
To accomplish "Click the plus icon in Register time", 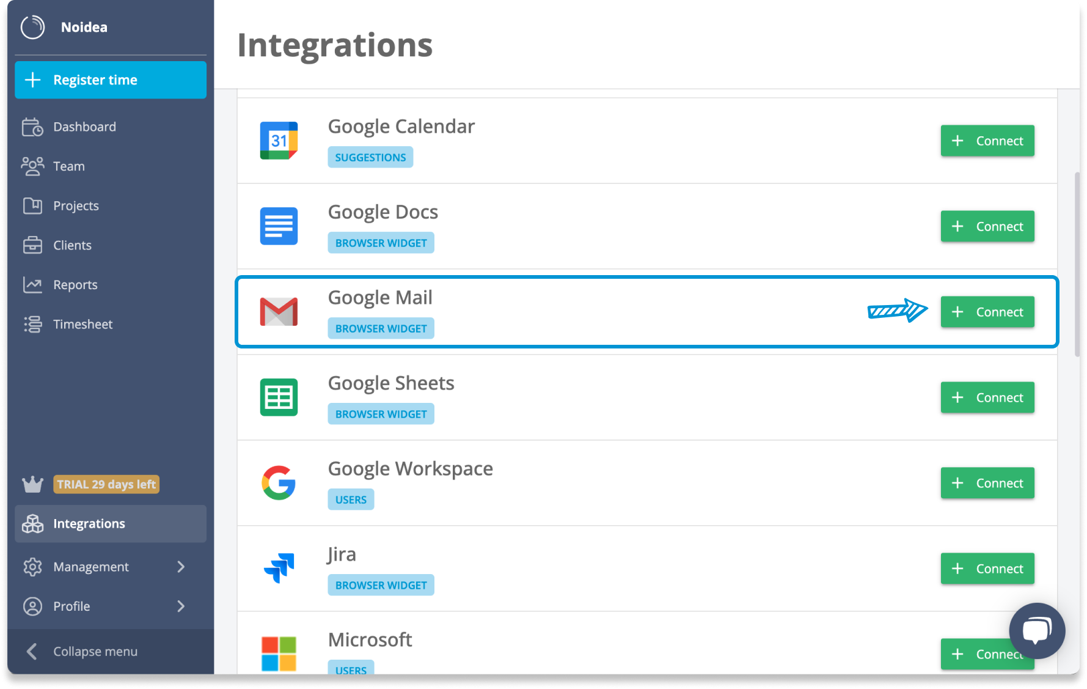I will click(x=32, y=80).
